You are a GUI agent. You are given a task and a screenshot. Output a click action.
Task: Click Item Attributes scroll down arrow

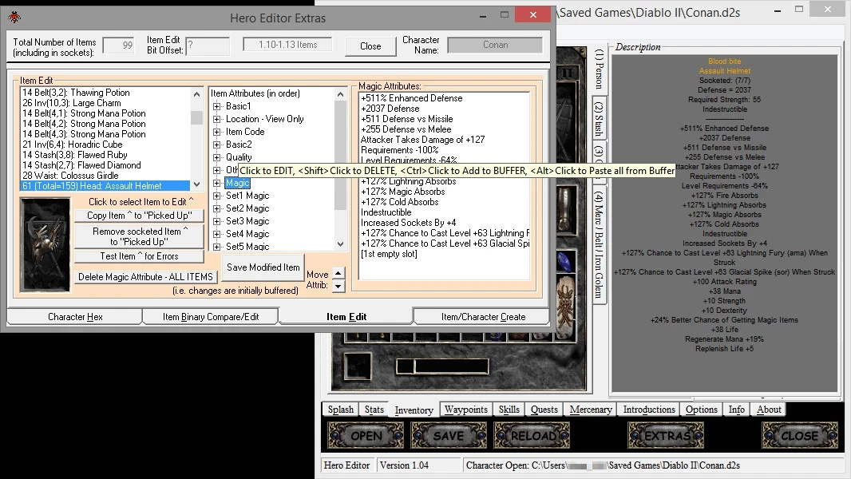(340, 244)
